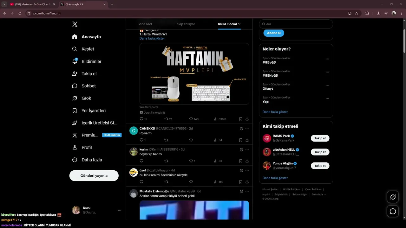The width and height of the screenshot is (406, 228).
Task: Open more options for özel's post
Action: tap(247, 170)
